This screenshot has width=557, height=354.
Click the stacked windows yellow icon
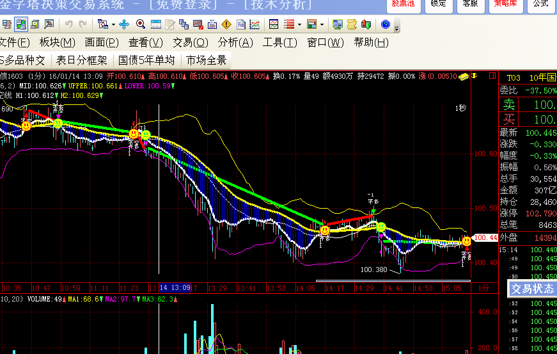35,24
